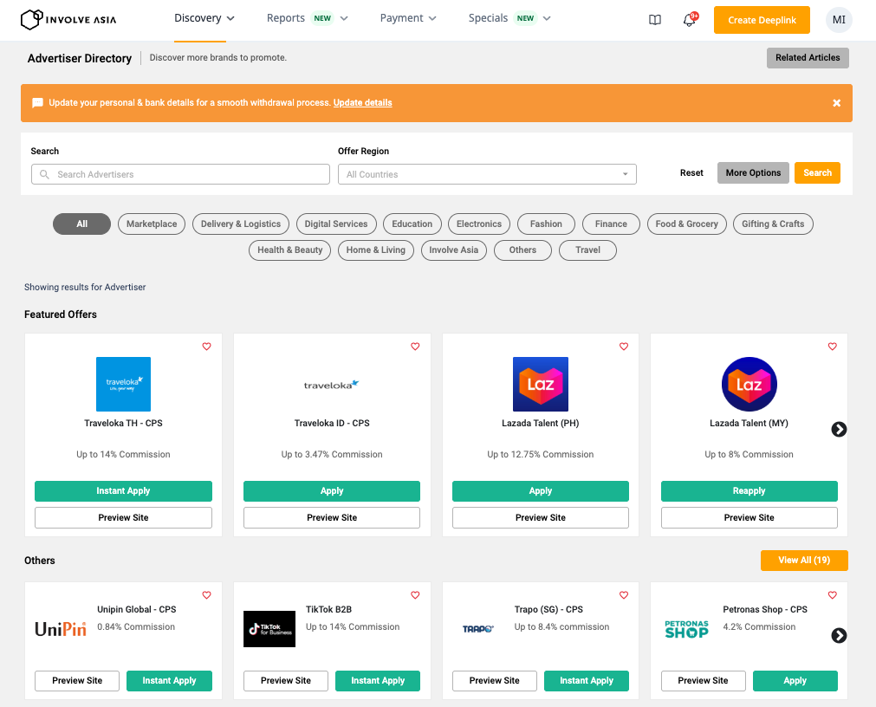The height and width of the screenshot is (707, 876).
Task: Open the notifications bell
Action: coord(690,20)
